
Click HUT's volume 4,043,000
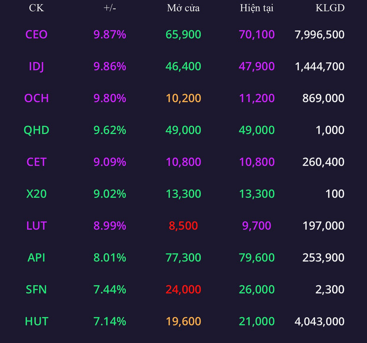tap(319, 321)
